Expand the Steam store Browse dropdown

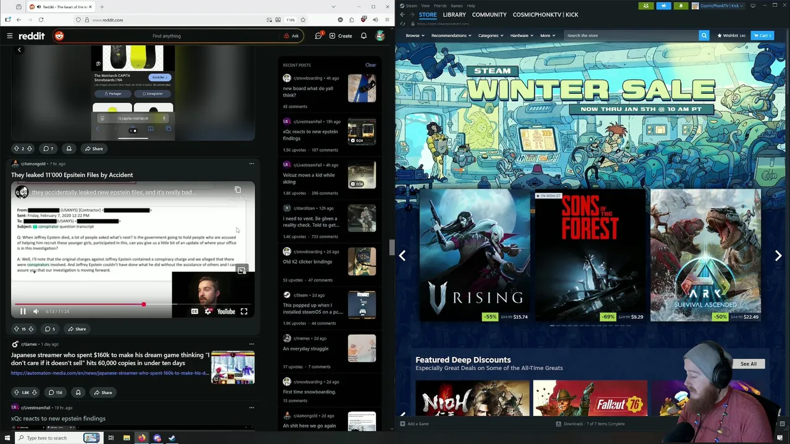[415, 35]
